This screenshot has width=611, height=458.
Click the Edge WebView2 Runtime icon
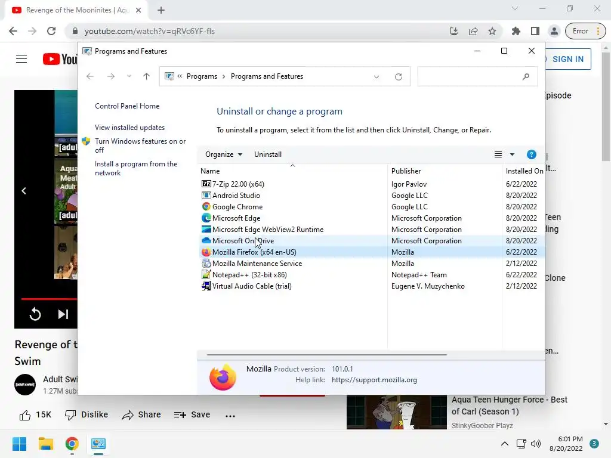(x=206, y=229)
